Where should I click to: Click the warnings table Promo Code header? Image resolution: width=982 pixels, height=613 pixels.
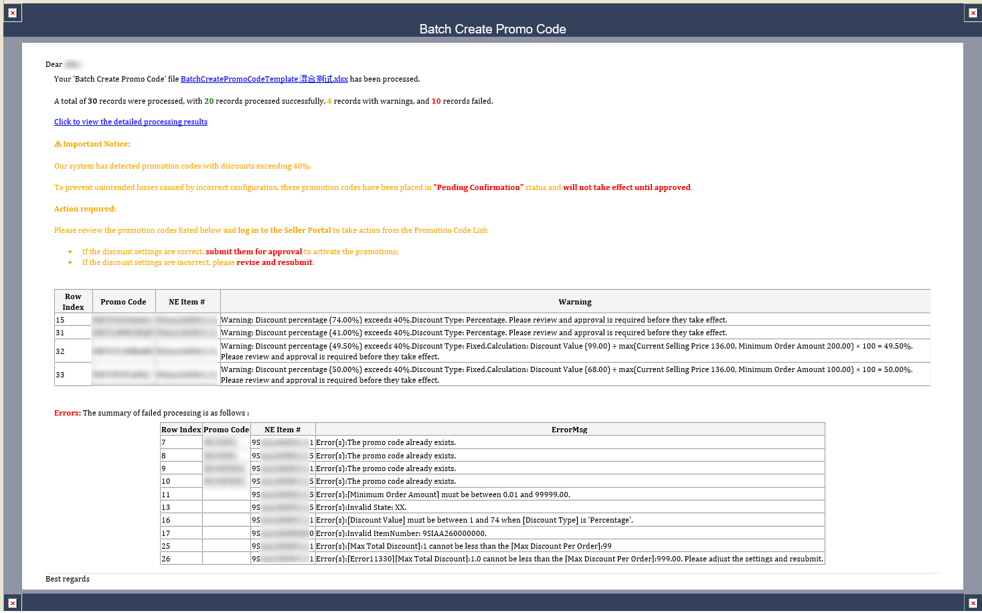pyautogui.click(x=123, y=302)
